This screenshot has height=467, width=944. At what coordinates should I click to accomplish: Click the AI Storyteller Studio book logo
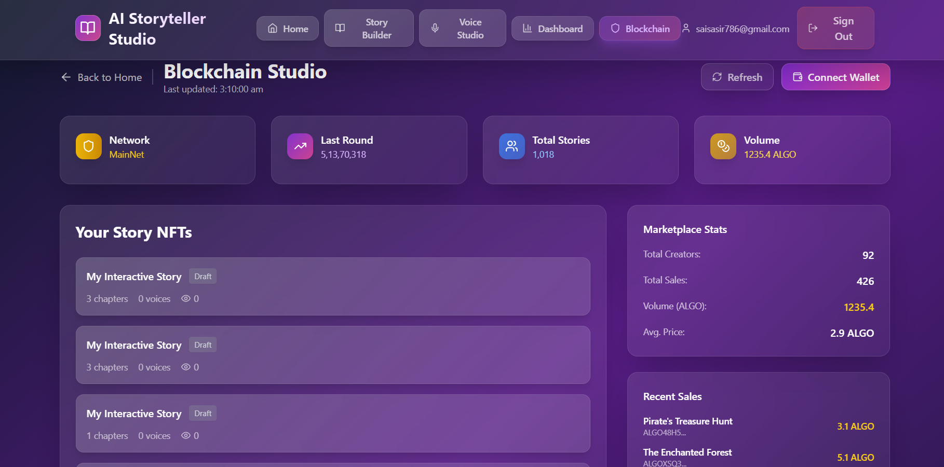[x=88, y=28]
